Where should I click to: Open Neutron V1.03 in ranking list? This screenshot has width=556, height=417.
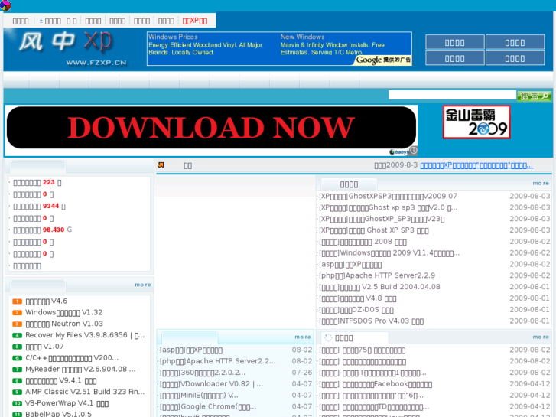64,324
